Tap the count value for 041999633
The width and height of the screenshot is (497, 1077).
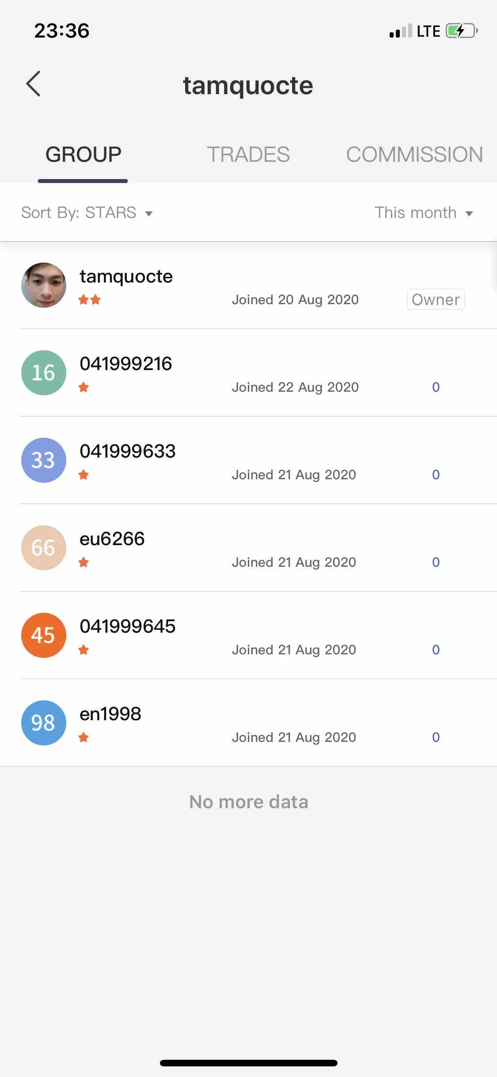(x=436, y=475)
